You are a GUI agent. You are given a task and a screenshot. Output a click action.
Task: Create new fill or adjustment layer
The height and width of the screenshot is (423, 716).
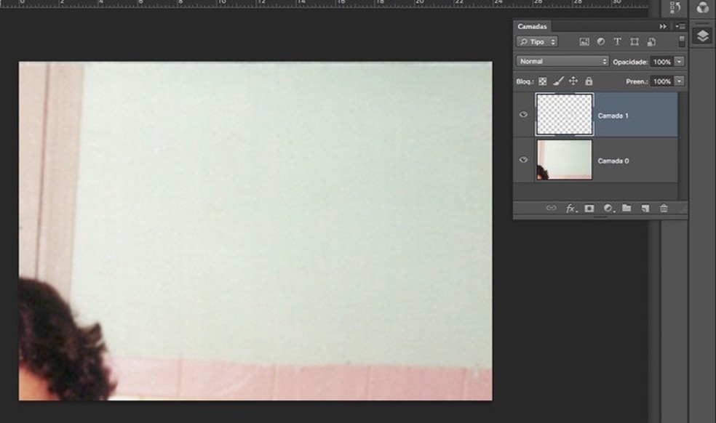coord(608,208)
